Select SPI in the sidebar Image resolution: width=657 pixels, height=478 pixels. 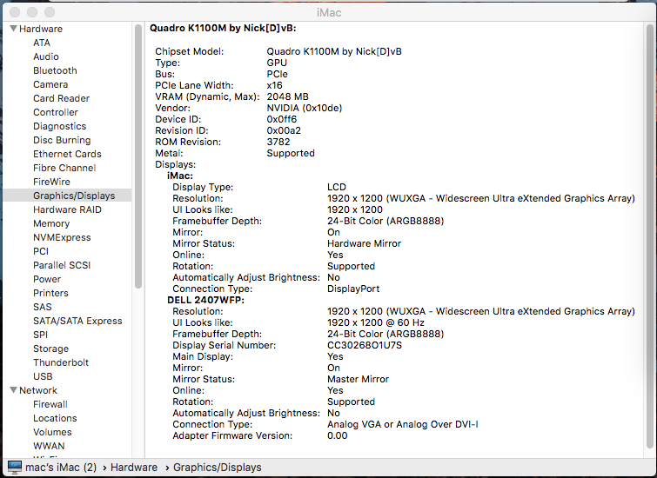coord(41,335)
